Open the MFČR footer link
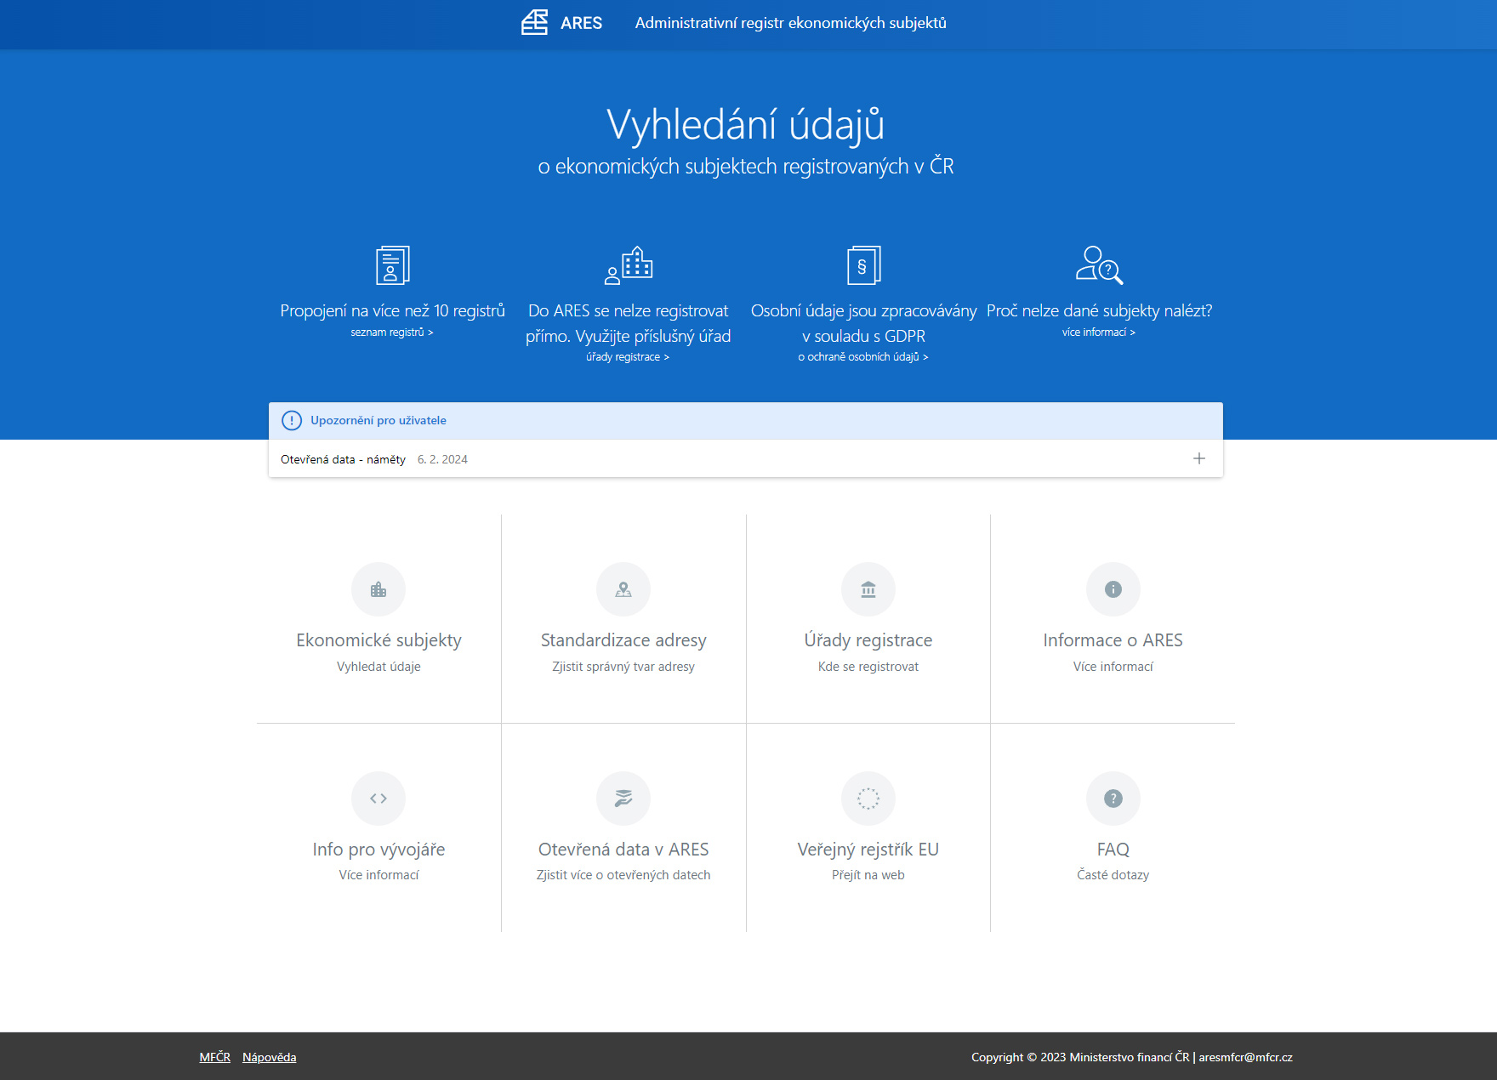The image size is (1497, 1080). click(214, 1057)
